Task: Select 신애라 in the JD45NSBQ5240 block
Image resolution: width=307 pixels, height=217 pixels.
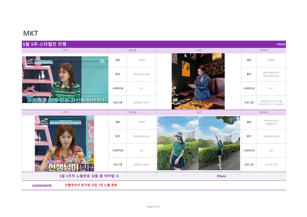Action: [x=142, y=122]
